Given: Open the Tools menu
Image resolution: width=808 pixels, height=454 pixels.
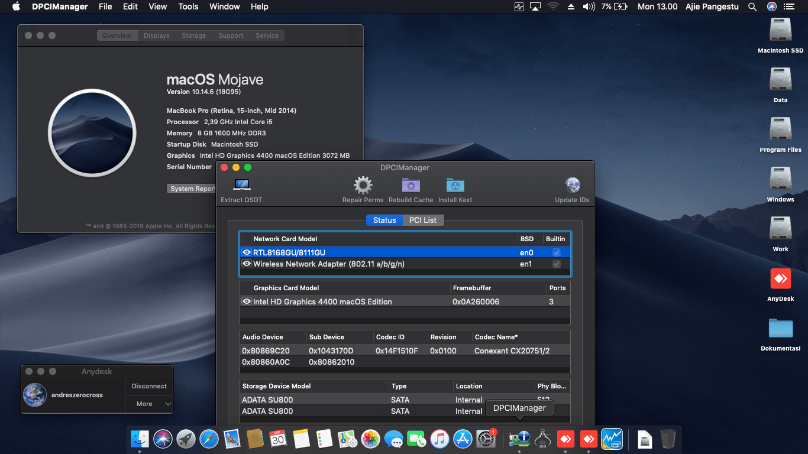Looking at the screenshot, I should coord(188,7).
